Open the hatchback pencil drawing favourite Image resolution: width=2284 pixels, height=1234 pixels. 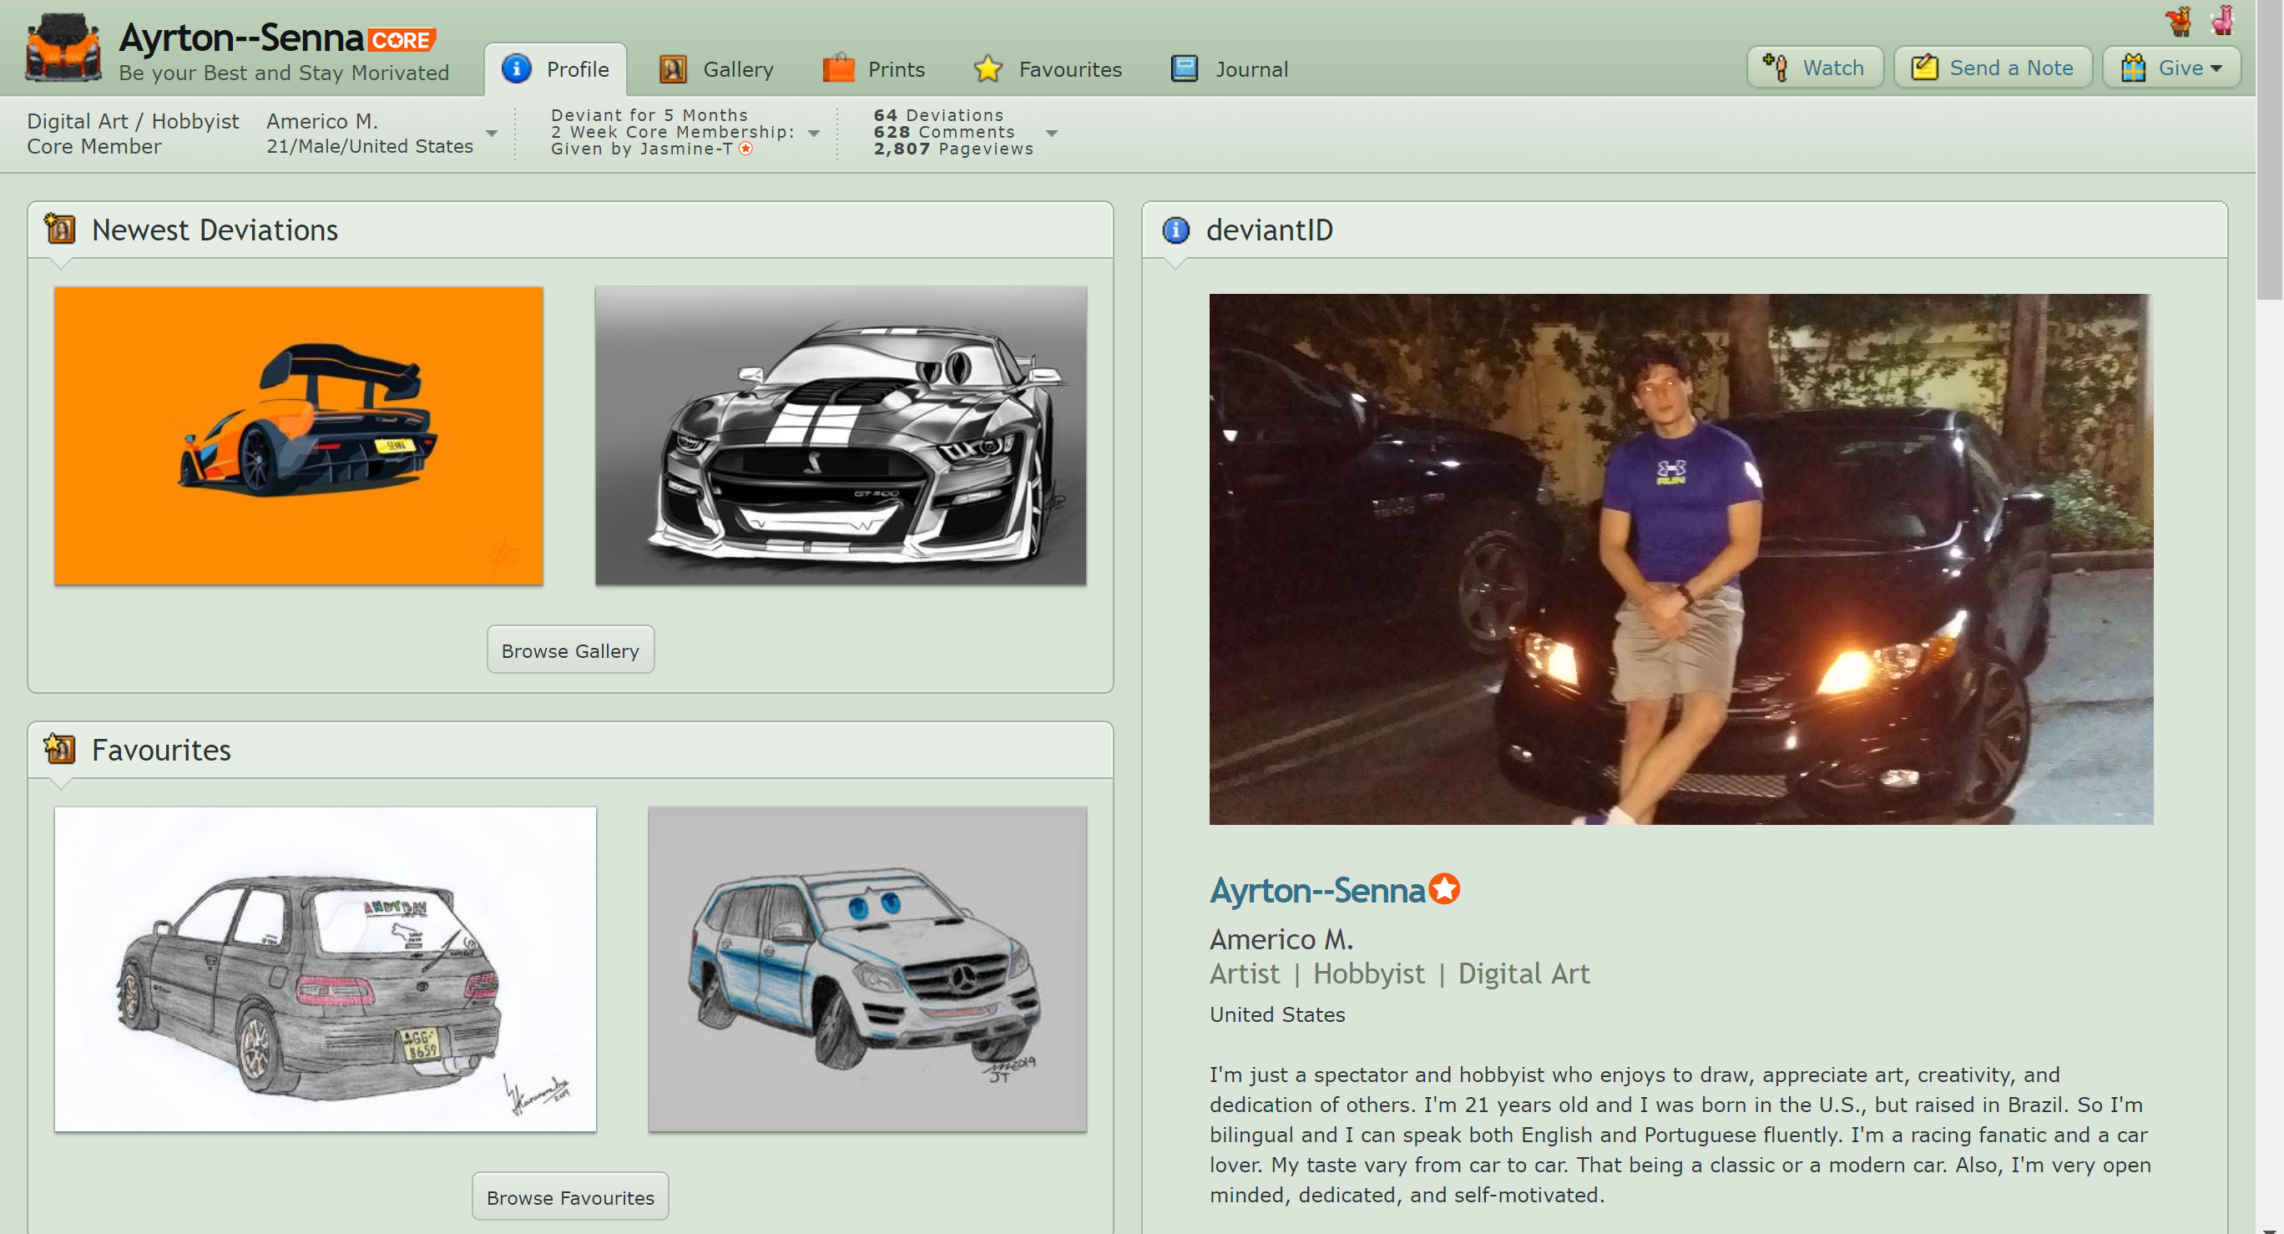(x=326, y=969)
